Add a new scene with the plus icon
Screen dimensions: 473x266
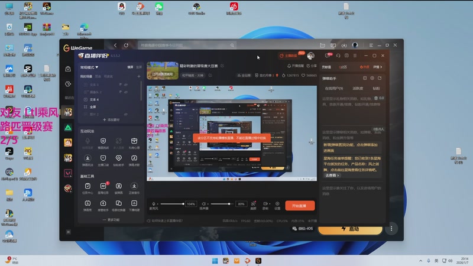[x=139, y=76]
